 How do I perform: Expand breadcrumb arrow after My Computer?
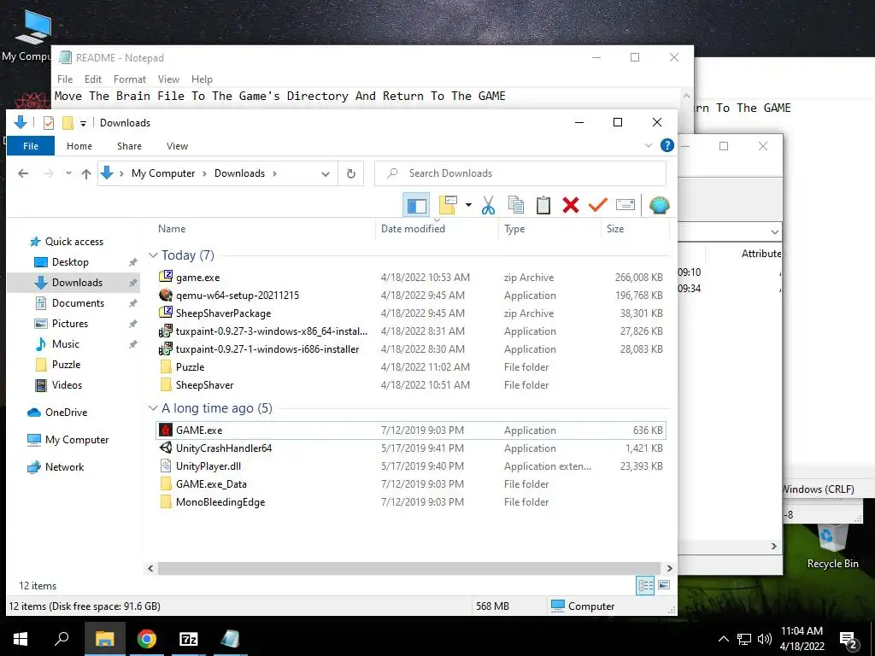click(204, 173)
